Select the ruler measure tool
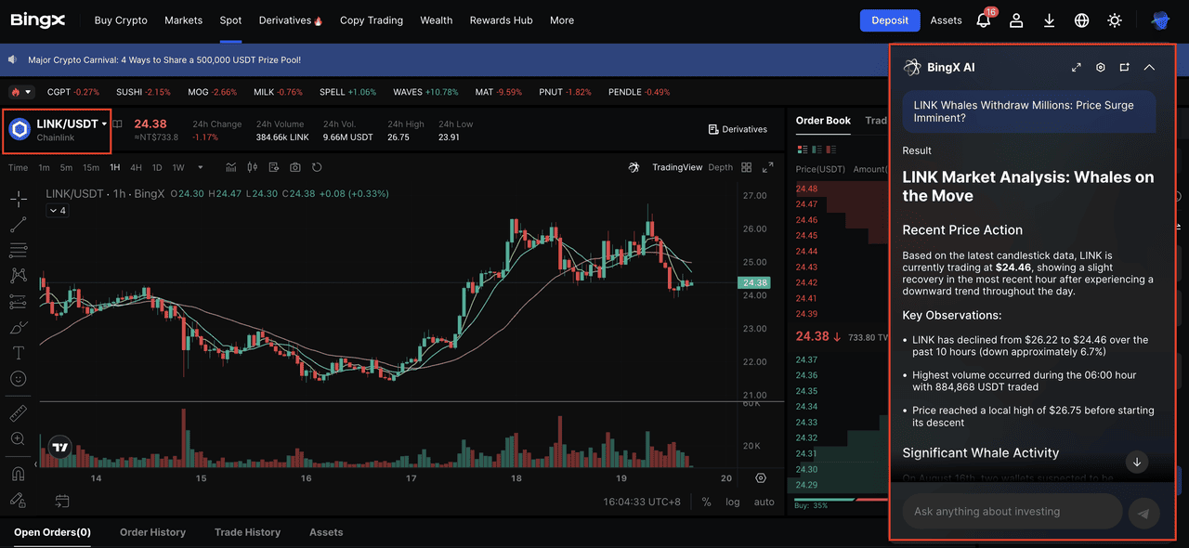Viewport: 1189px width, 548px height. pos(18,412)
